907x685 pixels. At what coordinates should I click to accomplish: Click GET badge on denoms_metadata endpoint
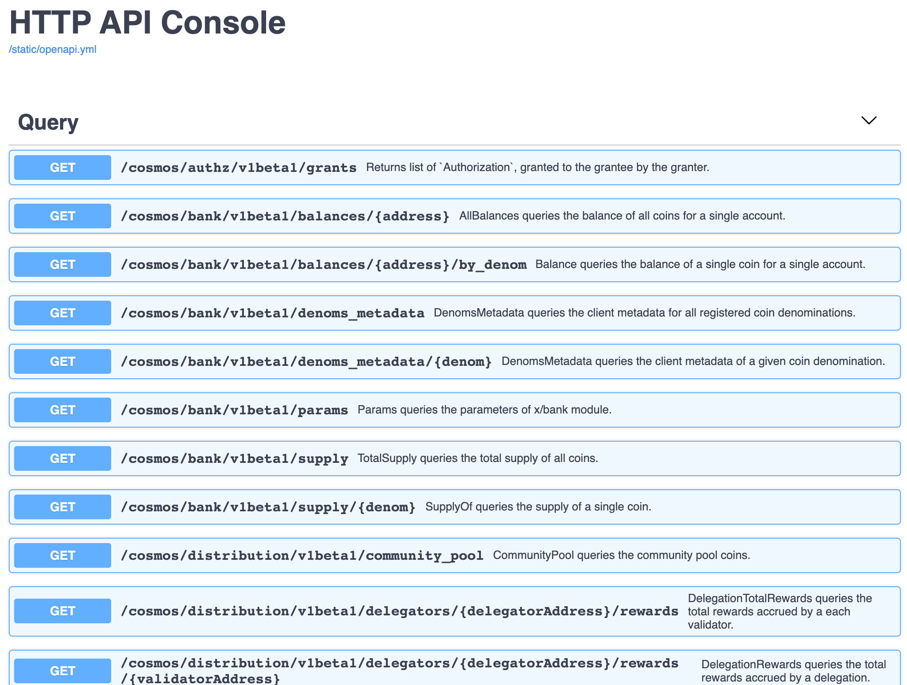[62, 313]
